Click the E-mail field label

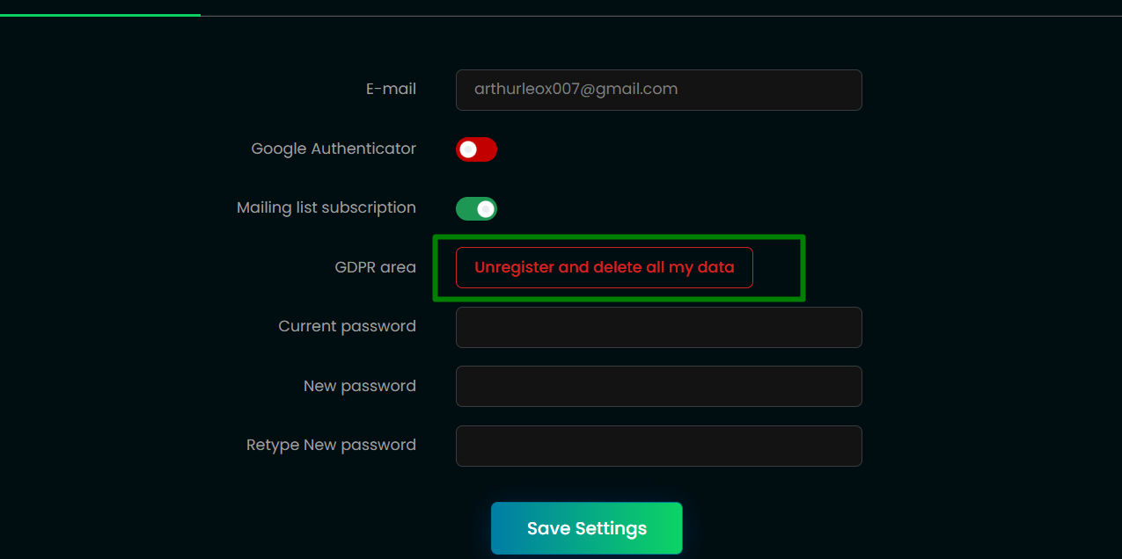pos(391,90)
